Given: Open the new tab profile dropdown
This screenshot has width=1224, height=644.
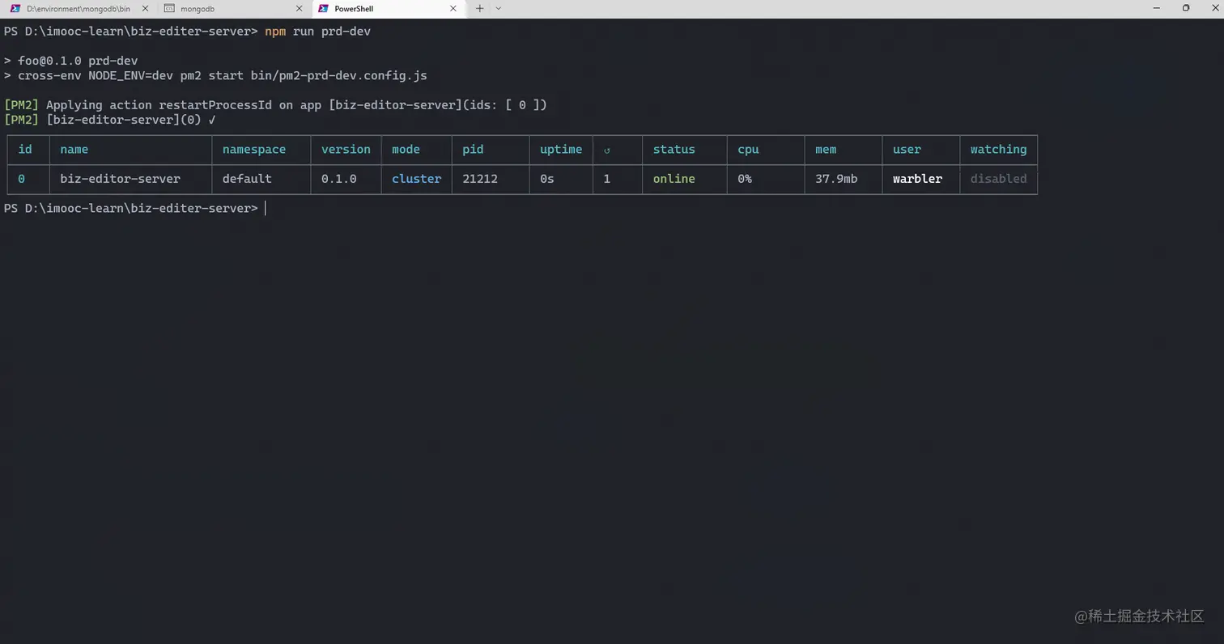Looking at the screenshot, I should [498, 9].
